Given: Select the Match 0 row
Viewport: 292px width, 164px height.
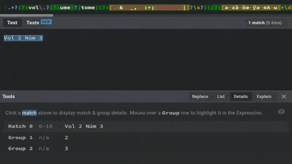Looking at the screenshot, I should [x=146, y=126].
